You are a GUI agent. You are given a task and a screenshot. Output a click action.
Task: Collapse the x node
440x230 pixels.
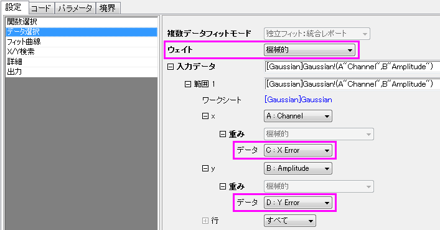tap(205, 116)
